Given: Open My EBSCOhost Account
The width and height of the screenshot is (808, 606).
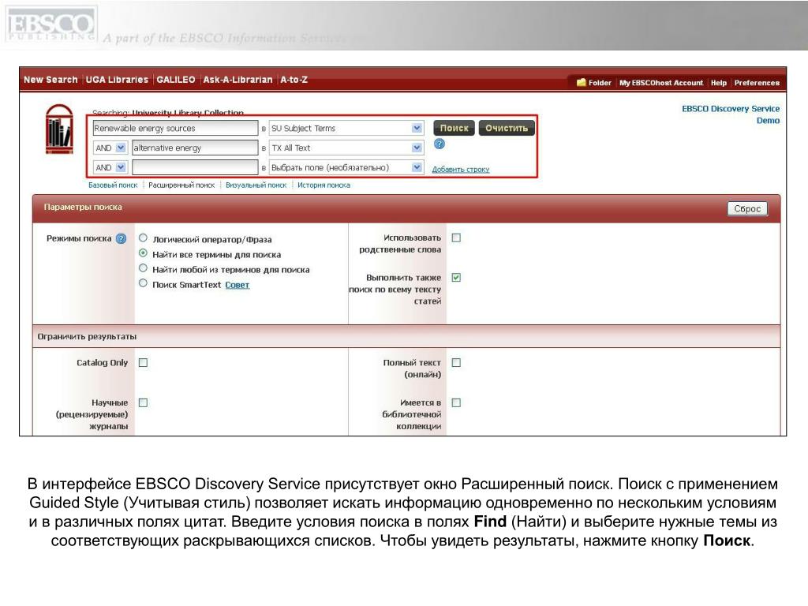Looking at the screenshot, I should (x=661, y=82).
